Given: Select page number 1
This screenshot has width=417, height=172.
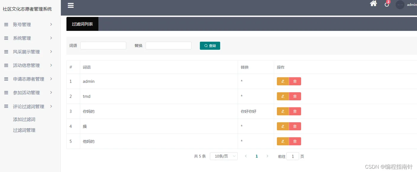Looking at the screenshot, I should pyautogui.click(x=256, y=156).
